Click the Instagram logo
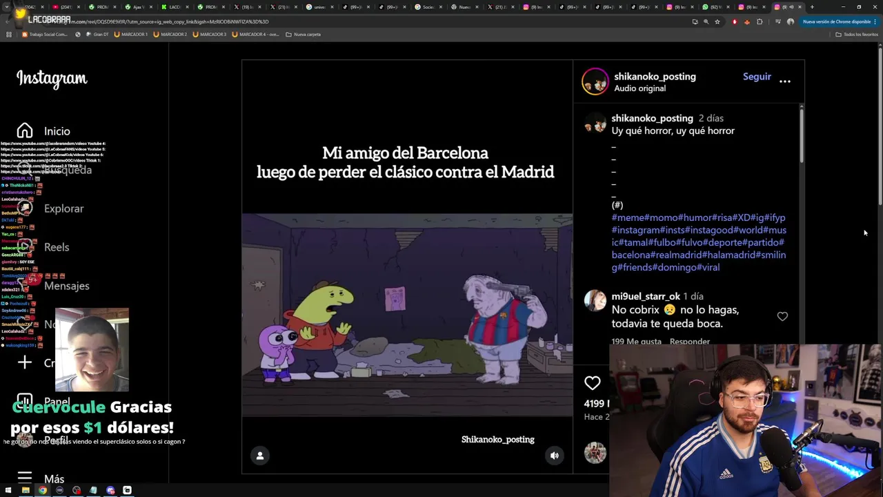883x497 pixels. click(52, 79)
